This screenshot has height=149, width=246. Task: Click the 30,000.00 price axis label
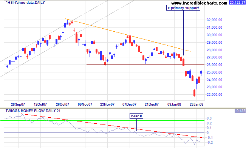214,35
